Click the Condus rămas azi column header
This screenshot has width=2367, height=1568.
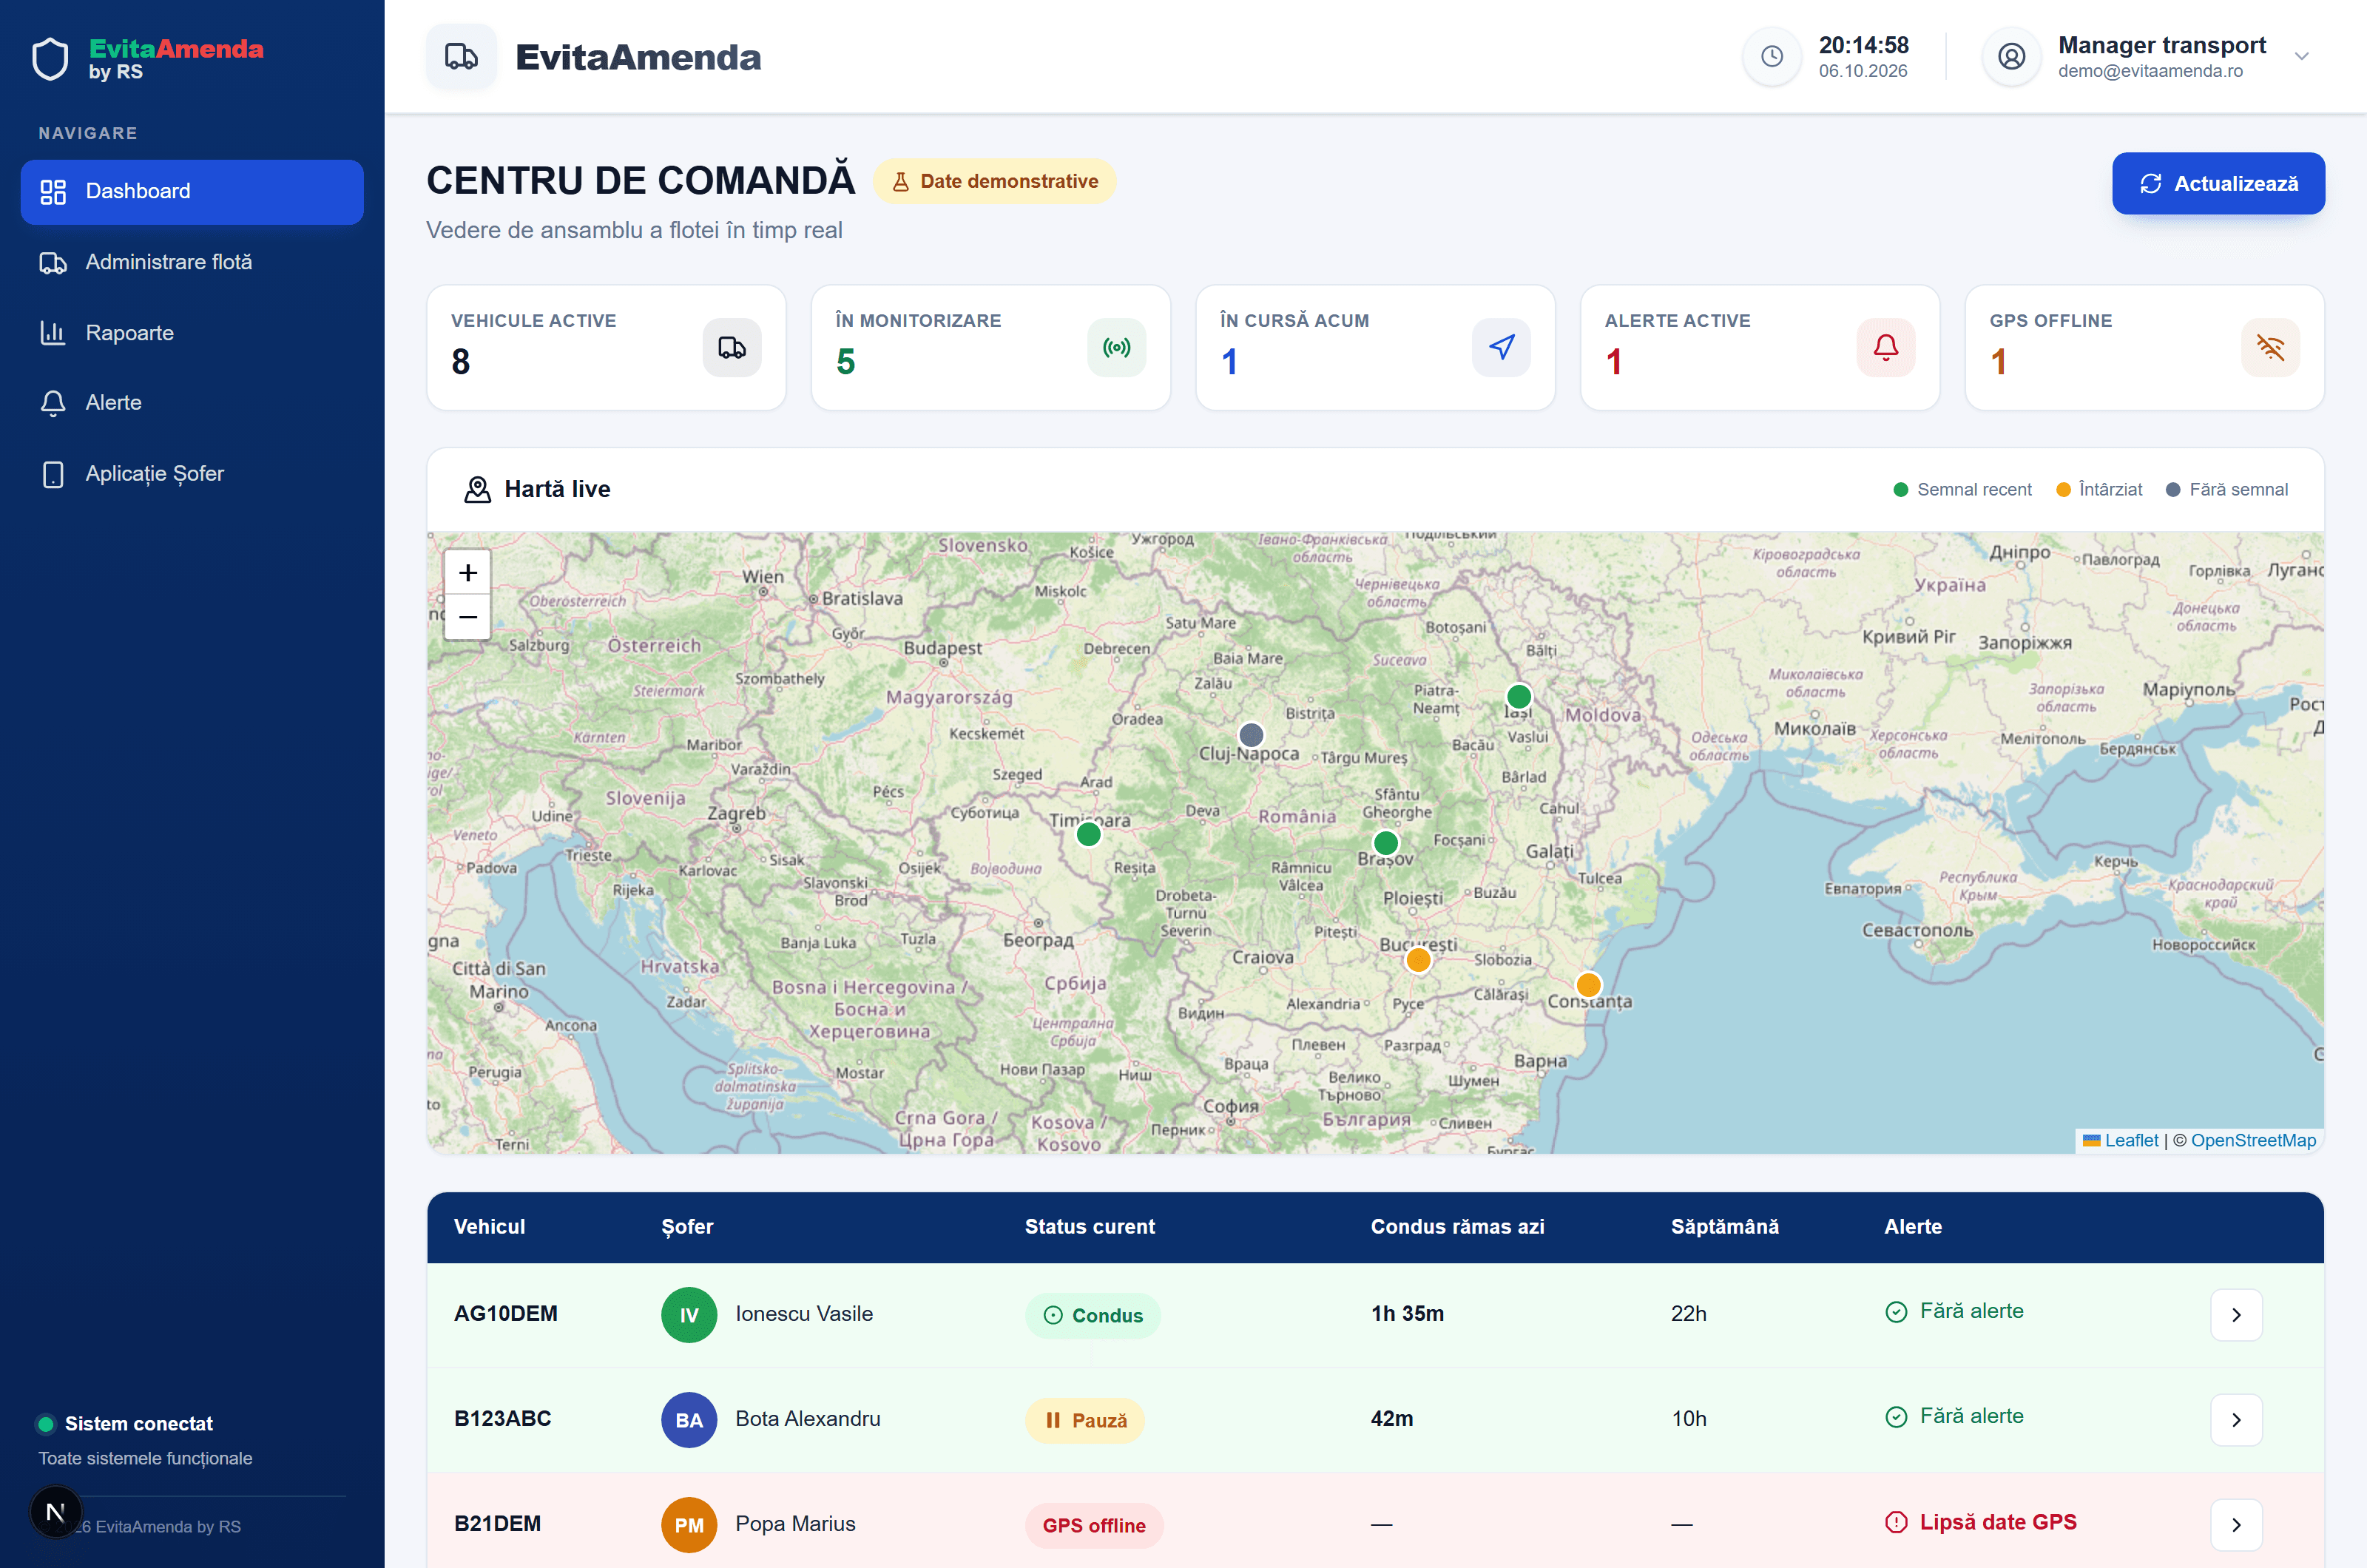coord(1457,1227)
